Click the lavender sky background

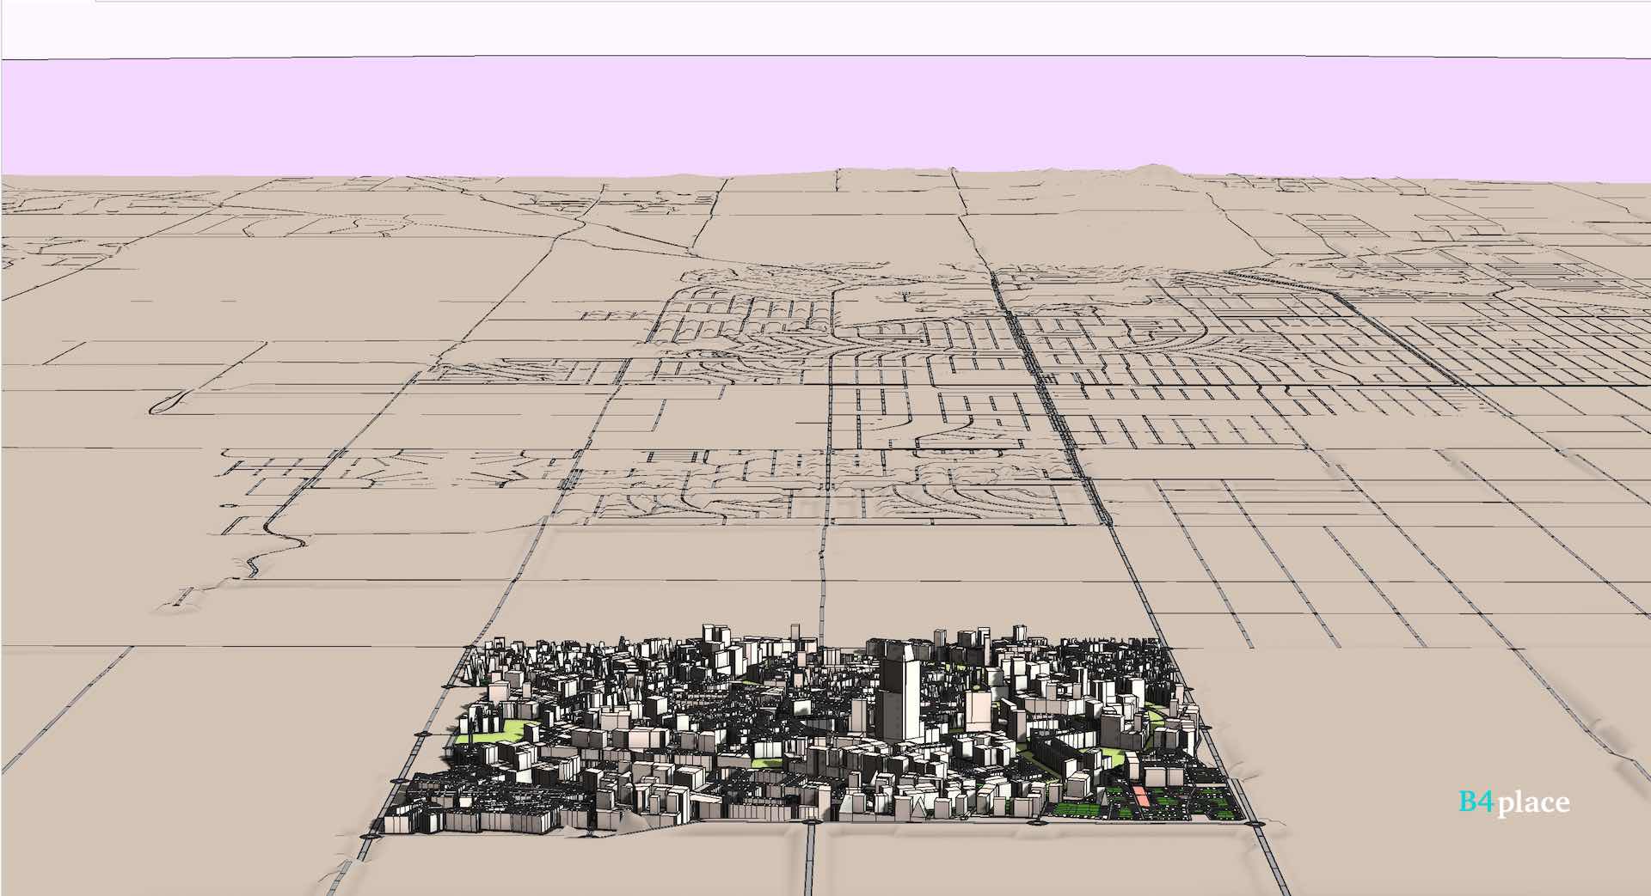[825, 112]
